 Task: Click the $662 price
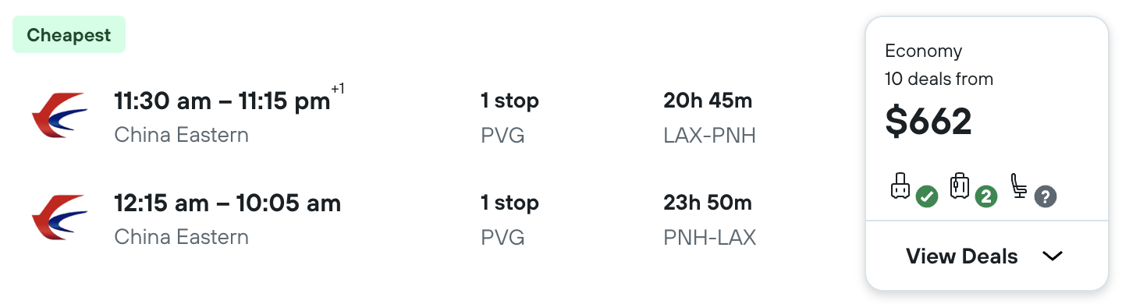928,121
